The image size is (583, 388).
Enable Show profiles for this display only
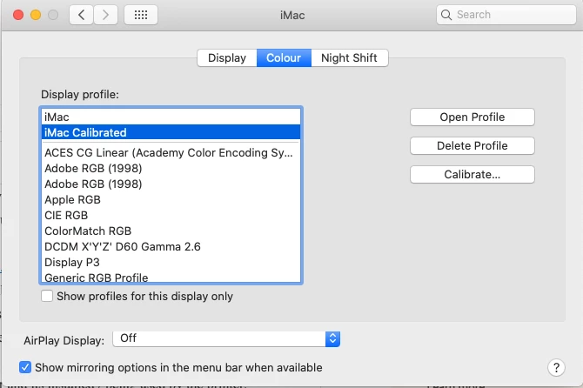point(47,296)
